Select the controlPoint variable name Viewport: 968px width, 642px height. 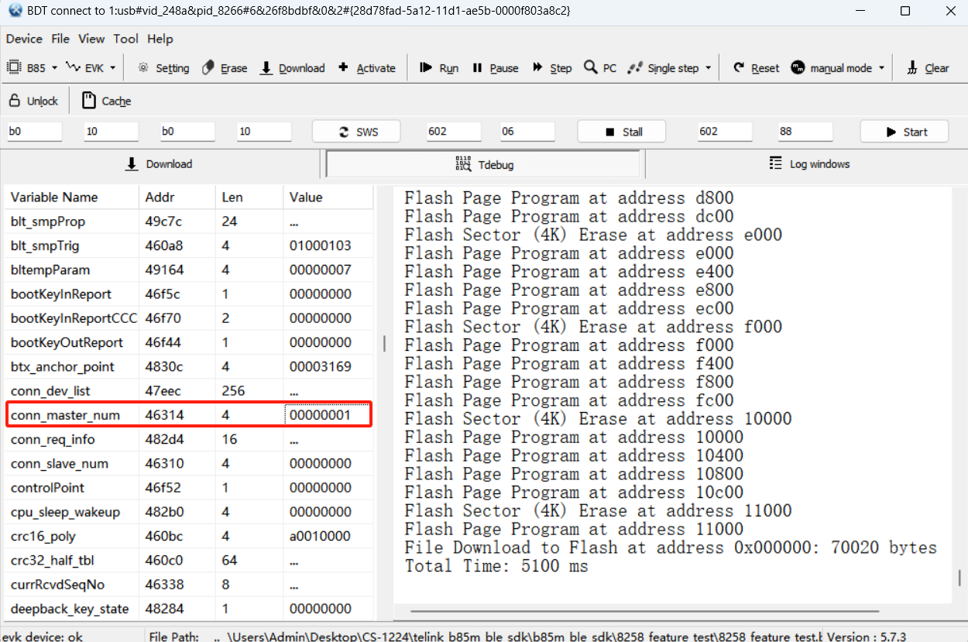(48, 488)
